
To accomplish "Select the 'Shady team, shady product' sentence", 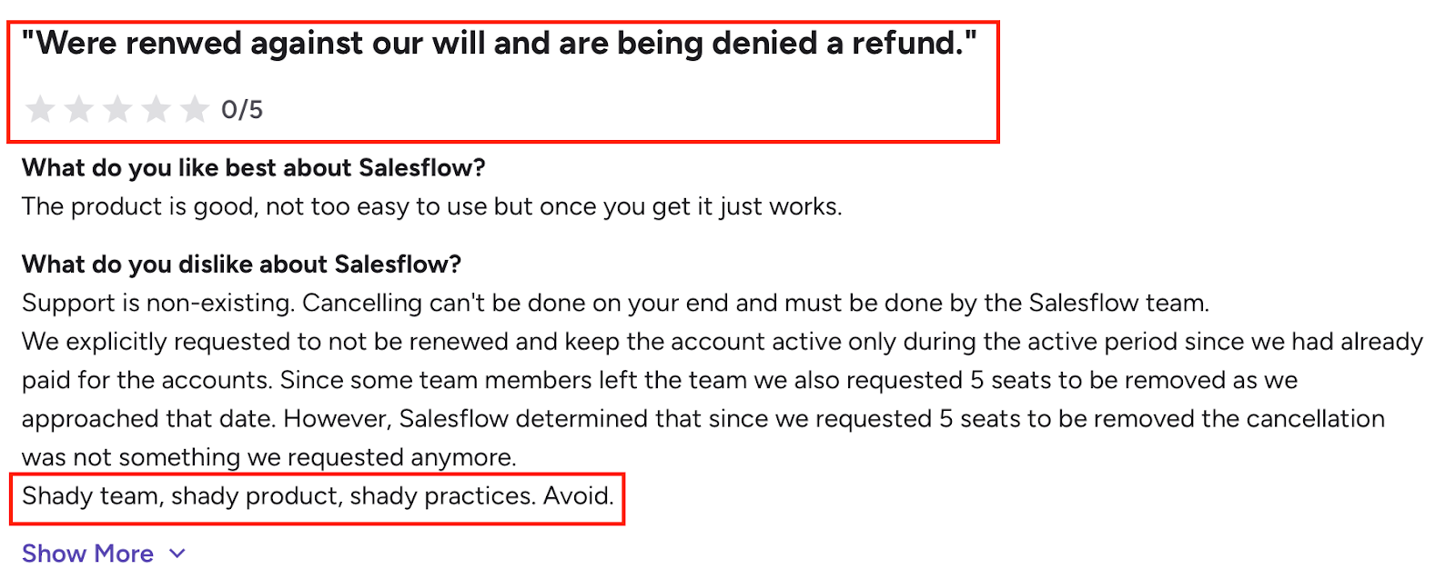I will pos(318,496).
